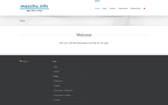This screenshot has height=105, width=168.
Task: Open the Datenschutz menu item
Action: pyautogui.click(x=136, y=8)
